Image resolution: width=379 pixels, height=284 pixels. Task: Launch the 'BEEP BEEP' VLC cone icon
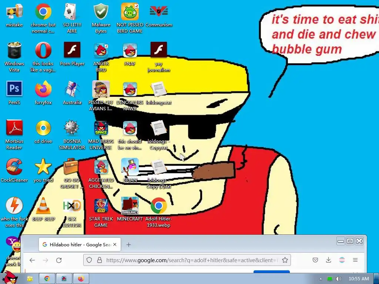pyautogui.click(x=43, y=206)
